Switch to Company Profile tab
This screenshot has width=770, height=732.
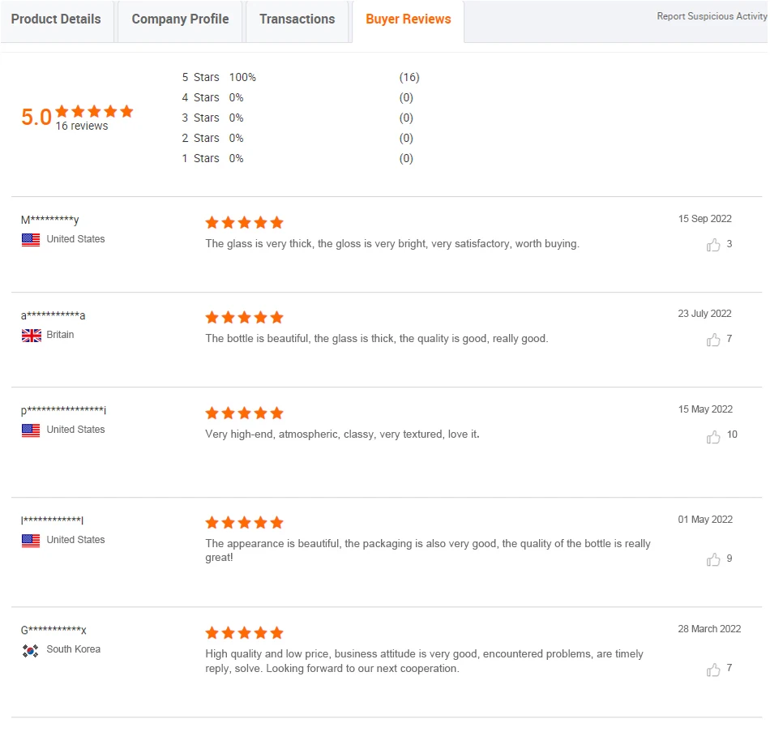tap(180, 19)
